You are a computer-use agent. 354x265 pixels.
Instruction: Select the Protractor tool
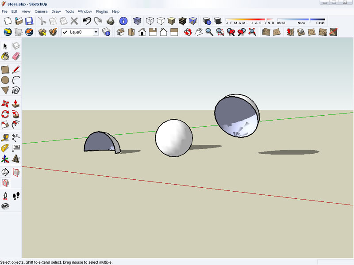pos(5,148)
